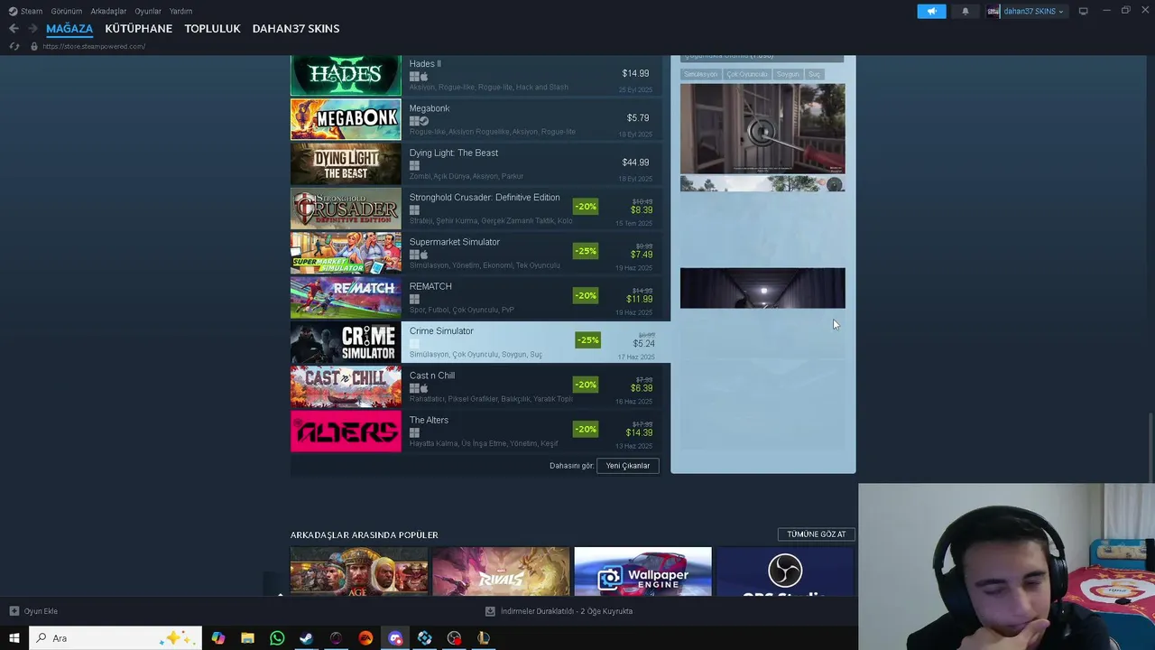Click The Alters $14.39 price

[640, 432]
